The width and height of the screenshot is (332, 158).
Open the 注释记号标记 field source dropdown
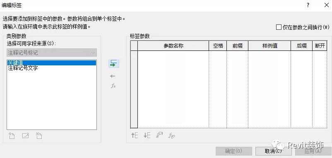52,53
